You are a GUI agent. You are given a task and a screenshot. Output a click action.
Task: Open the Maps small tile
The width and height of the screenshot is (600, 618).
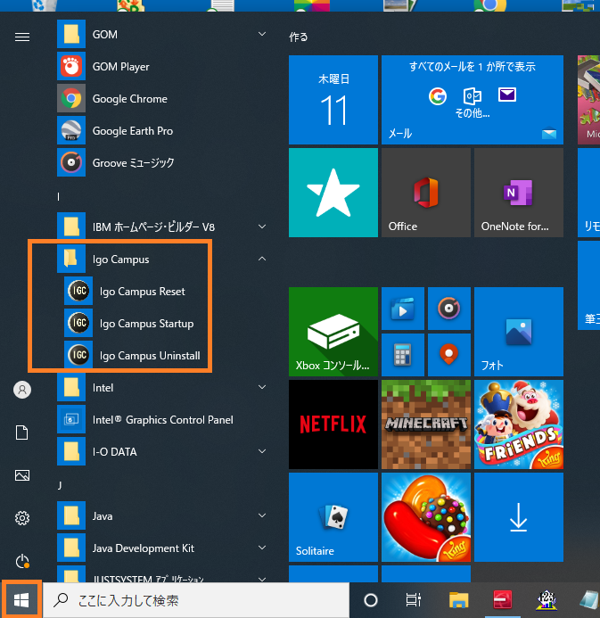click(x=449, y=355)
